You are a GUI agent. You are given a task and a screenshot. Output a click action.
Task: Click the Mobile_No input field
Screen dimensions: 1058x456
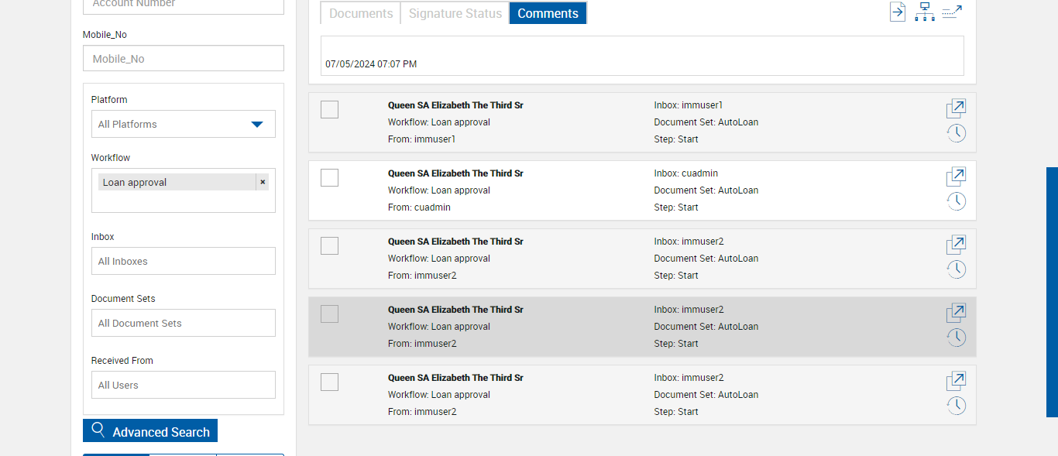(183, 59)
